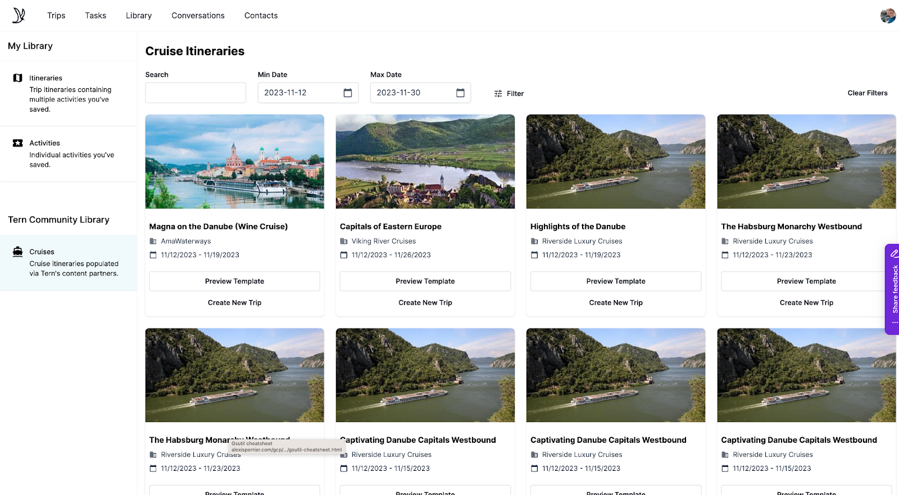Image resolution: width=899 pixels, height=495 pixels.
Task: Open the Trips menu
Action: pos(56,16)
